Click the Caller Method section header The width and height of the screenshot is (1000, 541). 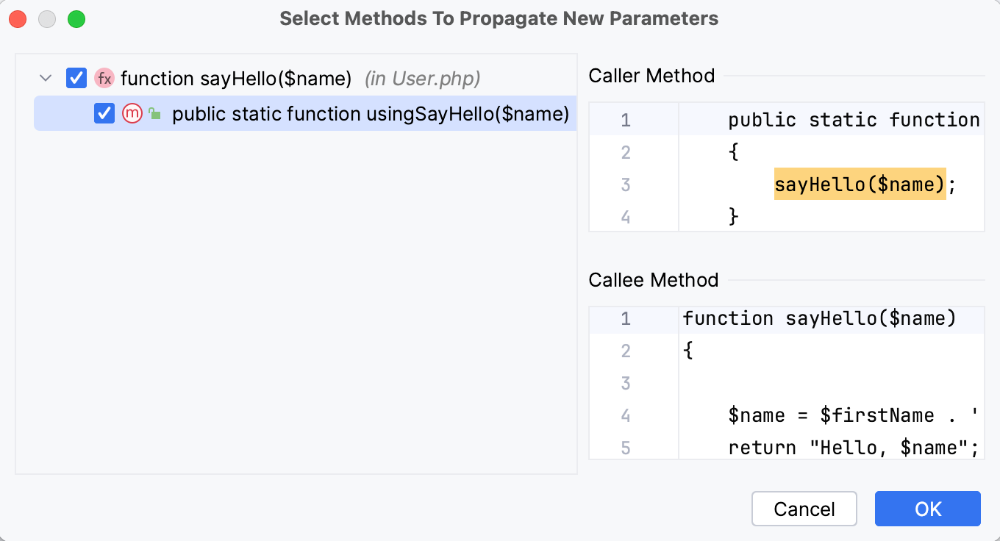(651, 76)
